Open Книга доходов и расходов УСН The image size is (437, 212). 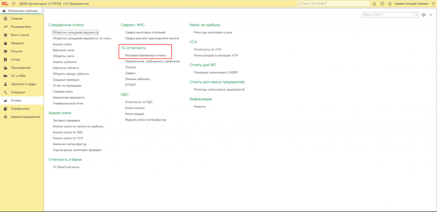click(x=216, y=55)
